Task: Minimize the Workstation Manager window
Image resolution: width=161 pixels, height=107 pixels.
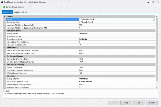Action: 148,2
